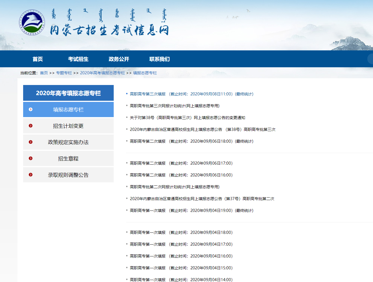The width and height of the screenshot is (373, 282).
Task: Click bullet dot before 高职高专第三次填报
Action: pyautogui.click(x=127, y=93)
